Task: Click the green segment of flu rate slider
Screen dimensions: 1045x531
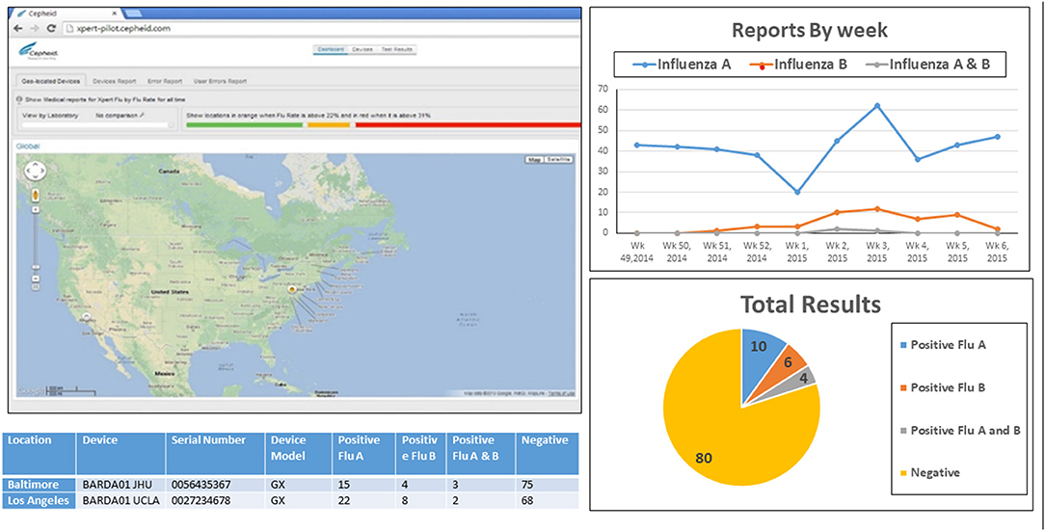Action: point(244,124)
